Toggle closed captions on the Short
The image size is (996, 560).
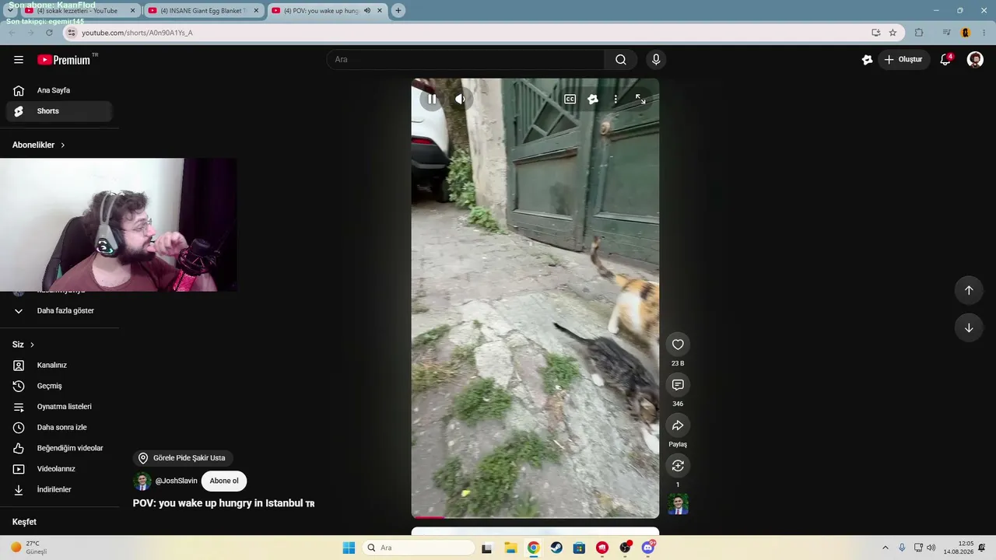coord(570,99)
